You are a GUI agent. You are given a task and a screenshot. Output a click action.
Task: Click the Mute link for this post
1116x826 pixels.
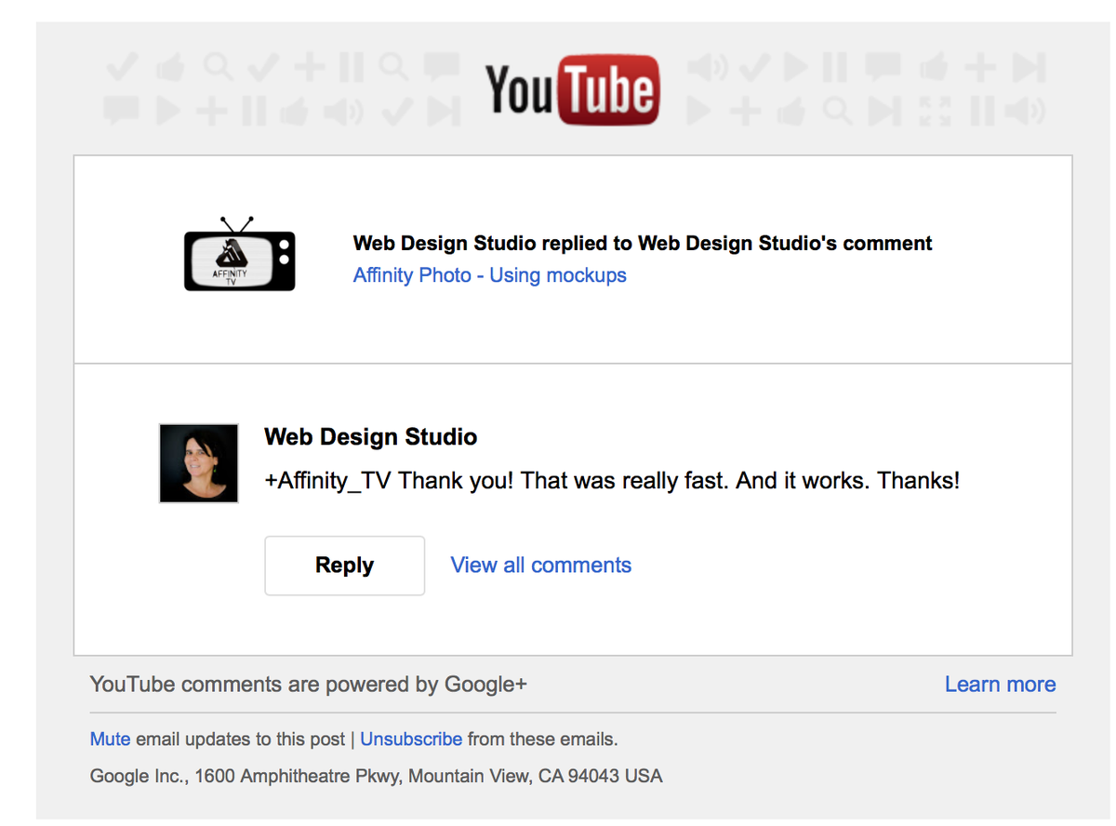pos(110,739)
